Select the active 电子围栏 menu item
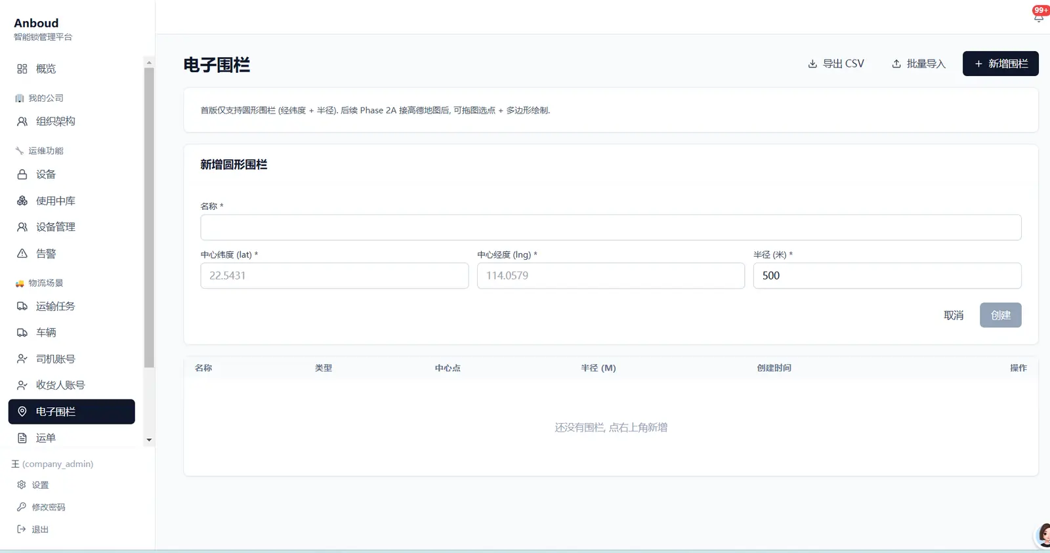This screenshot has height=553, width=1050. pos(72,411)
